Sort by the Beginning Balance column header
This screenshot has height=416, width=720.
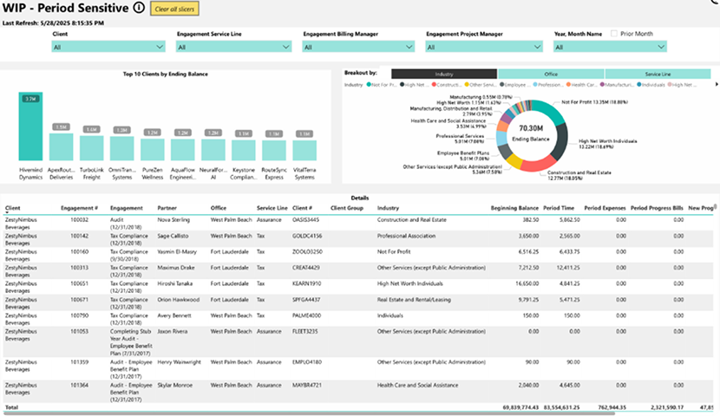point(514,208)
